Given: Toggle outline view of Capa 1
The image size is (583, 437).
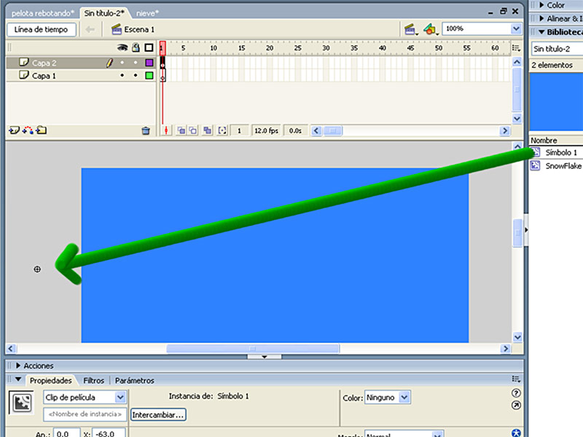Looking at the screenshot, I should (149, 75).
